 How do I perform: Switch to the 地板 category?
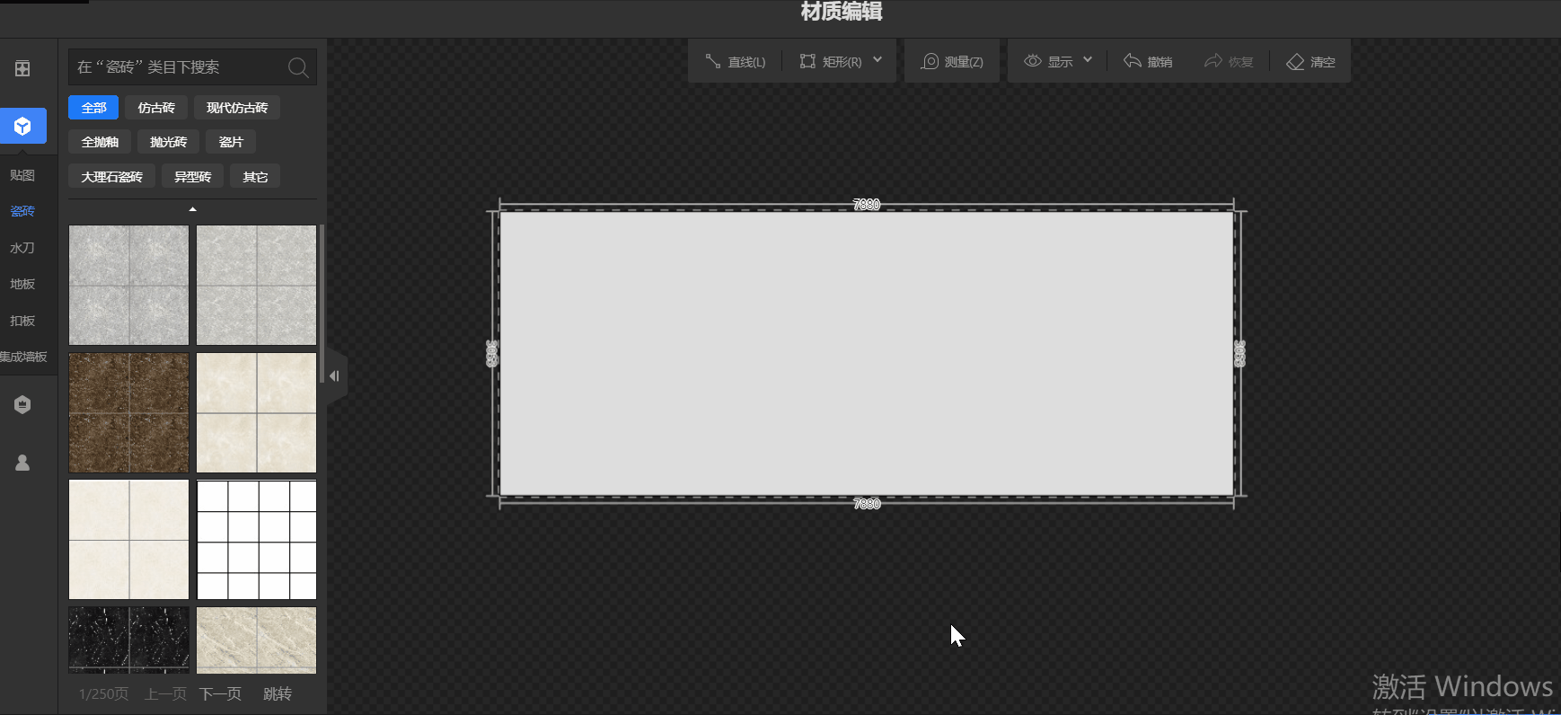coord(22,284)
